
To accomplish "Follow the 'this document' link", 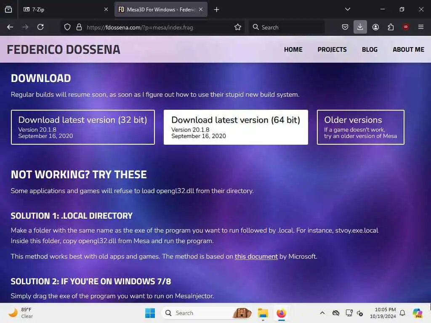I will (256, 257).
